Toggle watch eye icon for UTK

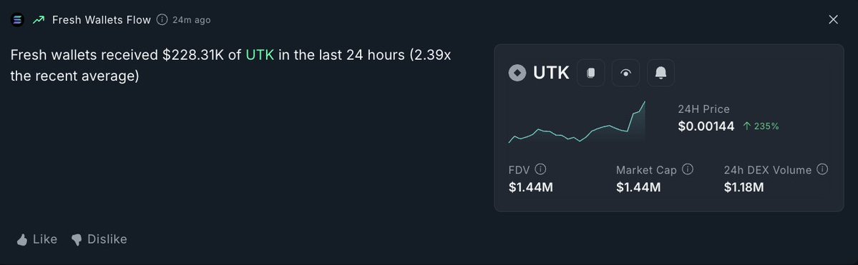626,73
